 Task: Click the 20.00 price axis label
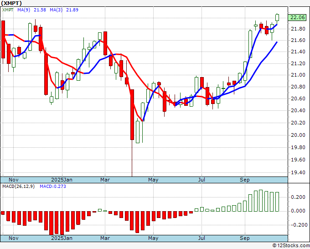point(298,135)
